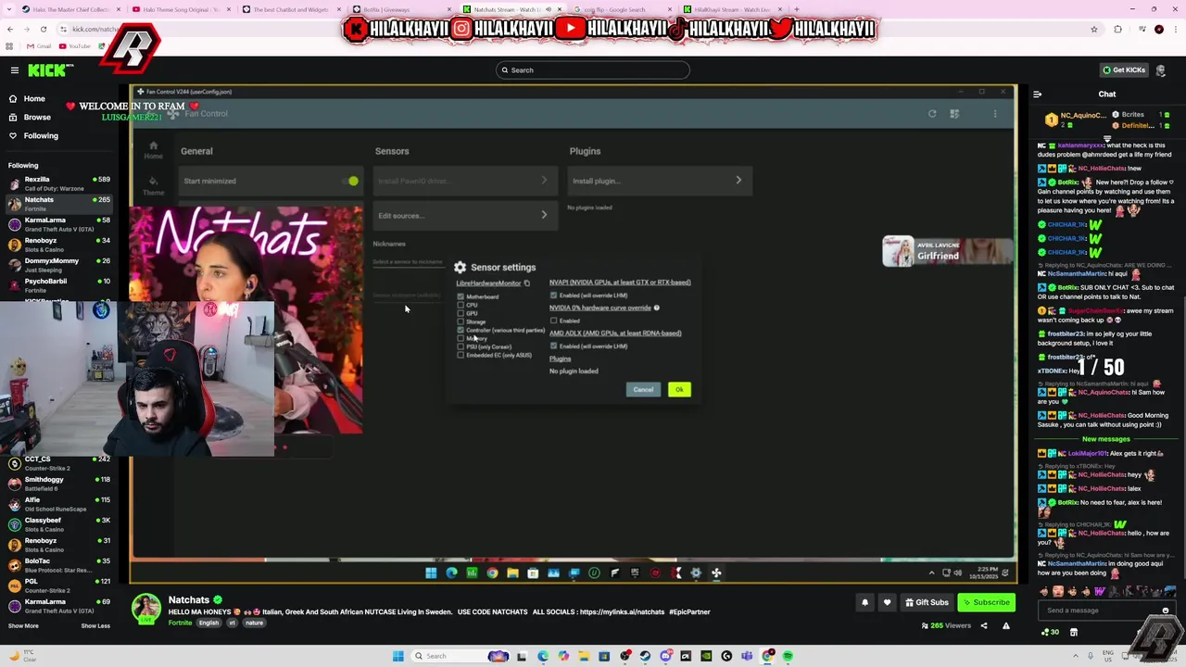Uncheck Controller (various third parties) checkbox

[461, 330]
